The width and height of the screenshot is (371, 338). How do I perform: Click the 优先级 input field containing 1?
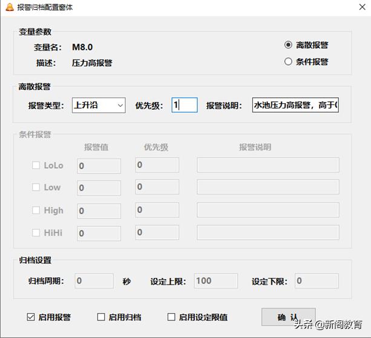pos(185,105)
